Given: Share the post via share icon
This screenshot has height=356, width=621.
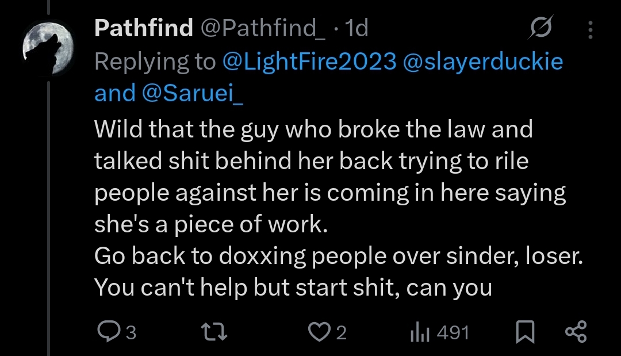Looking at the screenshot, I should tap(576, 332).
